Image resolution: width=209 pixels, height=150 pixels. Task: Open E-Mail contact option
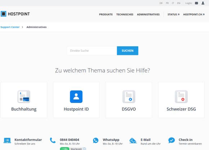pos(146,140)
